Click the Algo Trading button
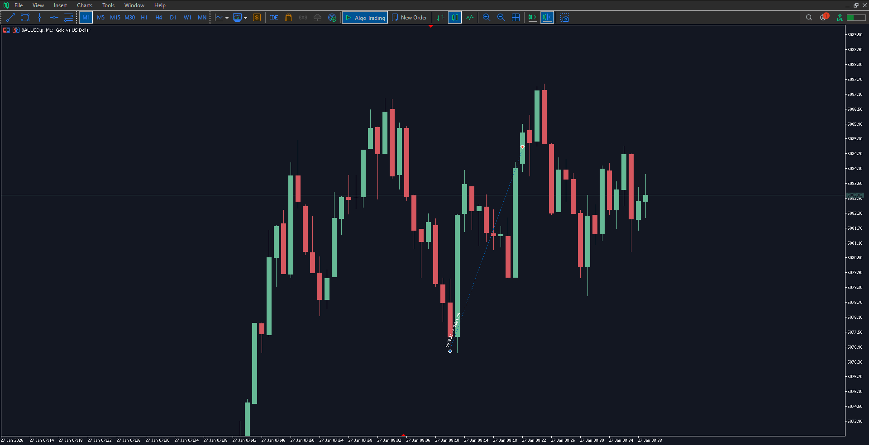 coord(365,18)
